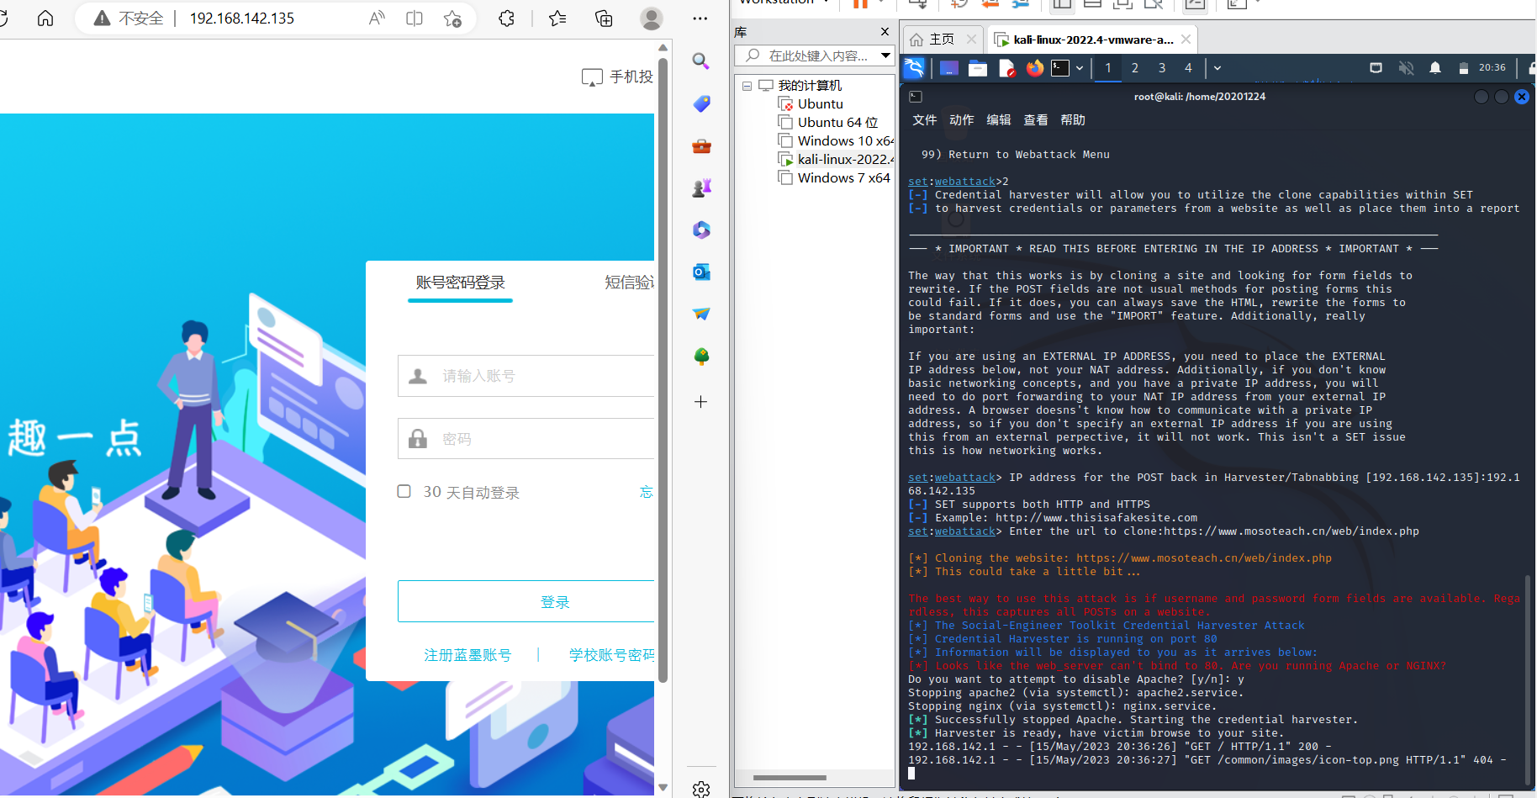Open Edge Collections
The width and height of the screenshot is (1537, 798).
[604, 18]
